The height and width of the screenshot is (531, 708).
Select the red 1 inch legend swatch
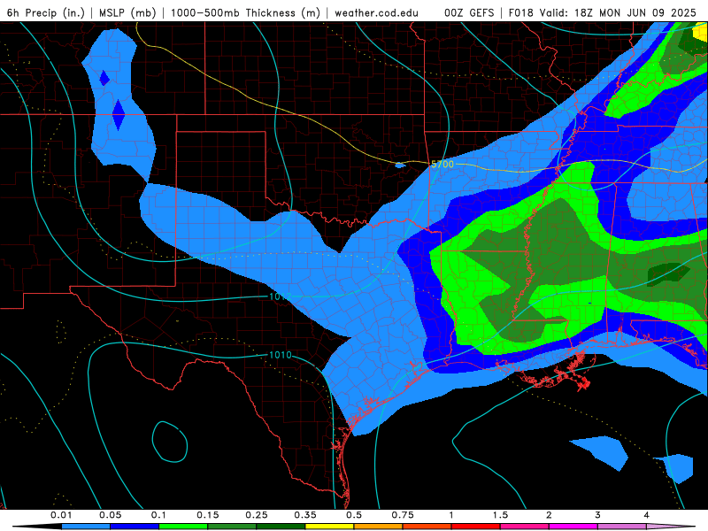[x=476, y=527]
